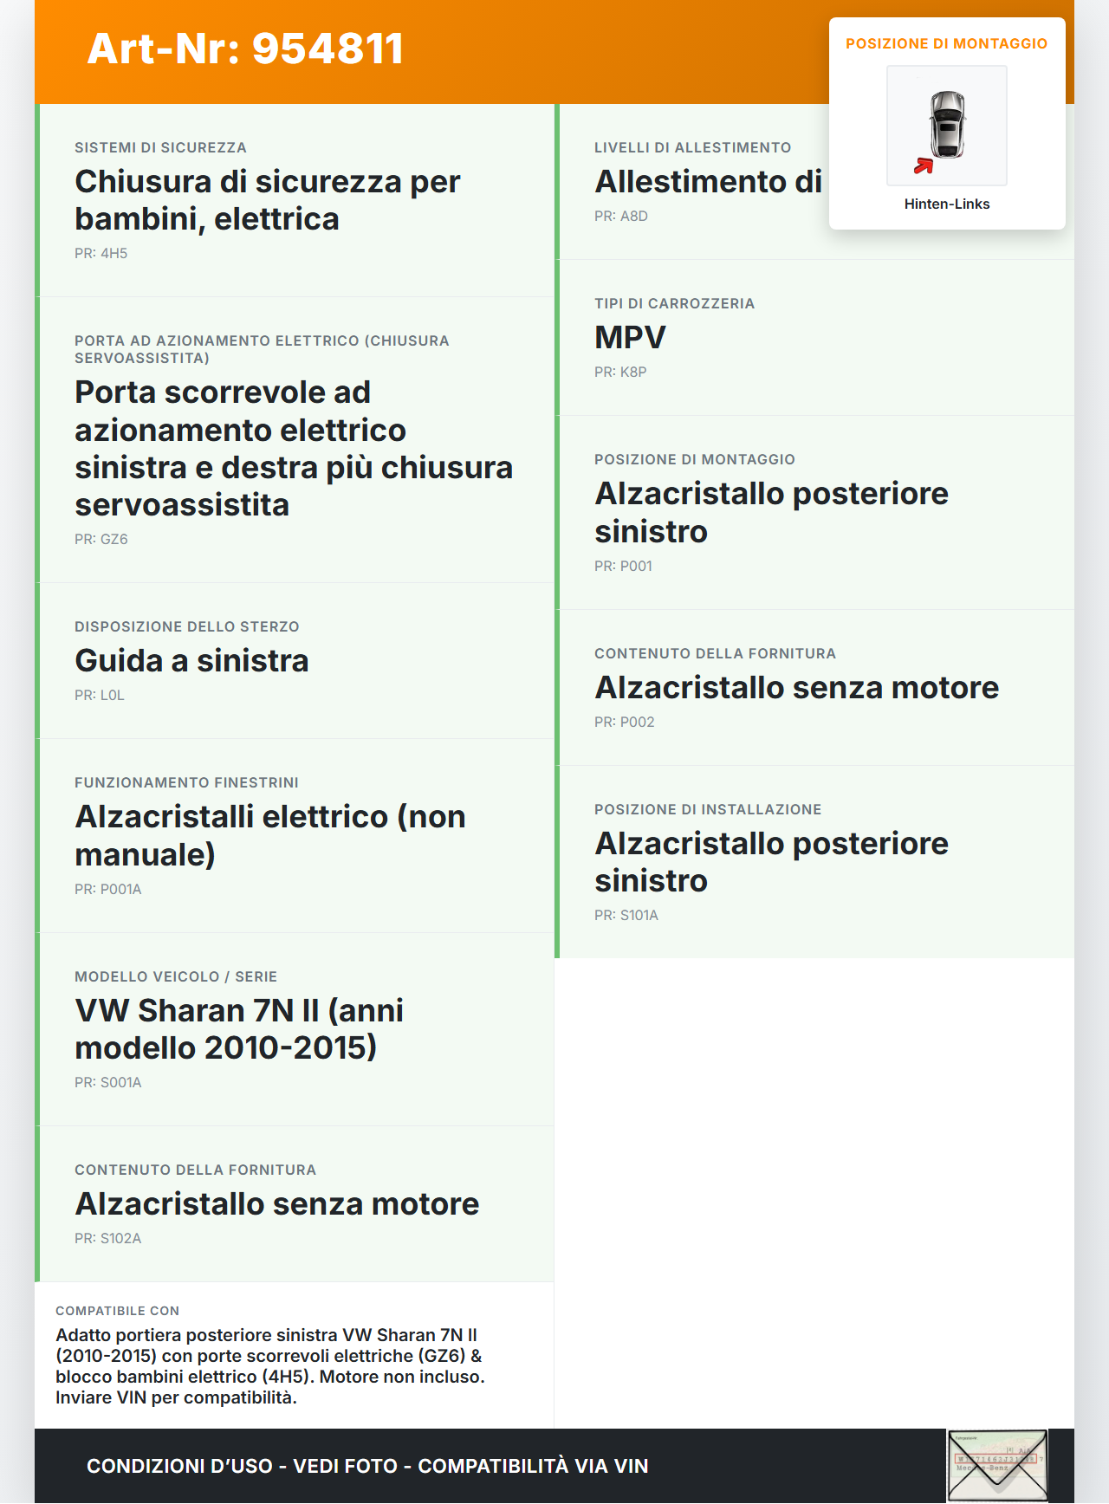Click the Hinten-Links caption
This screenshot has height=1504, width=1109.
[947, 204]
